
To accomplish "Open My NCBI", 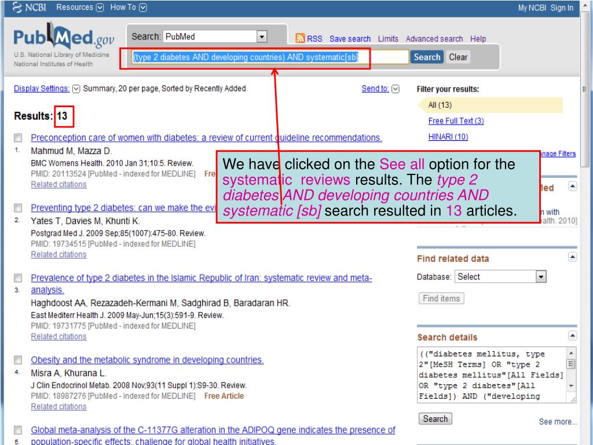I will point(532,8).
